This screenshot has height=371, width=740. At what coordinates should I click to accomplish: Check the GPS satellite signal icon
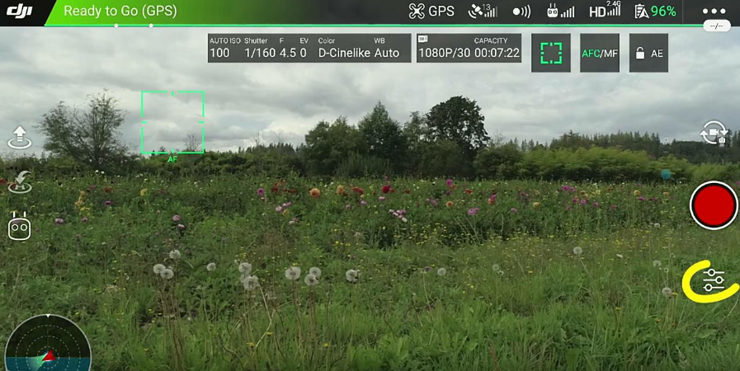tap(483, 11)
